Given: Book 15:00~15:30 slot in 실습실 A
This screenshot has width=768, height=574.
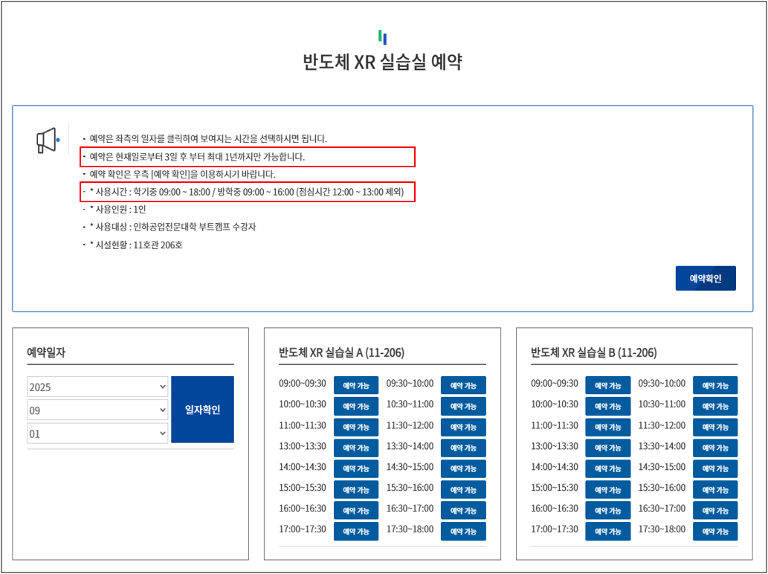Looking at the screenshot, I should (x=356, y=490).
